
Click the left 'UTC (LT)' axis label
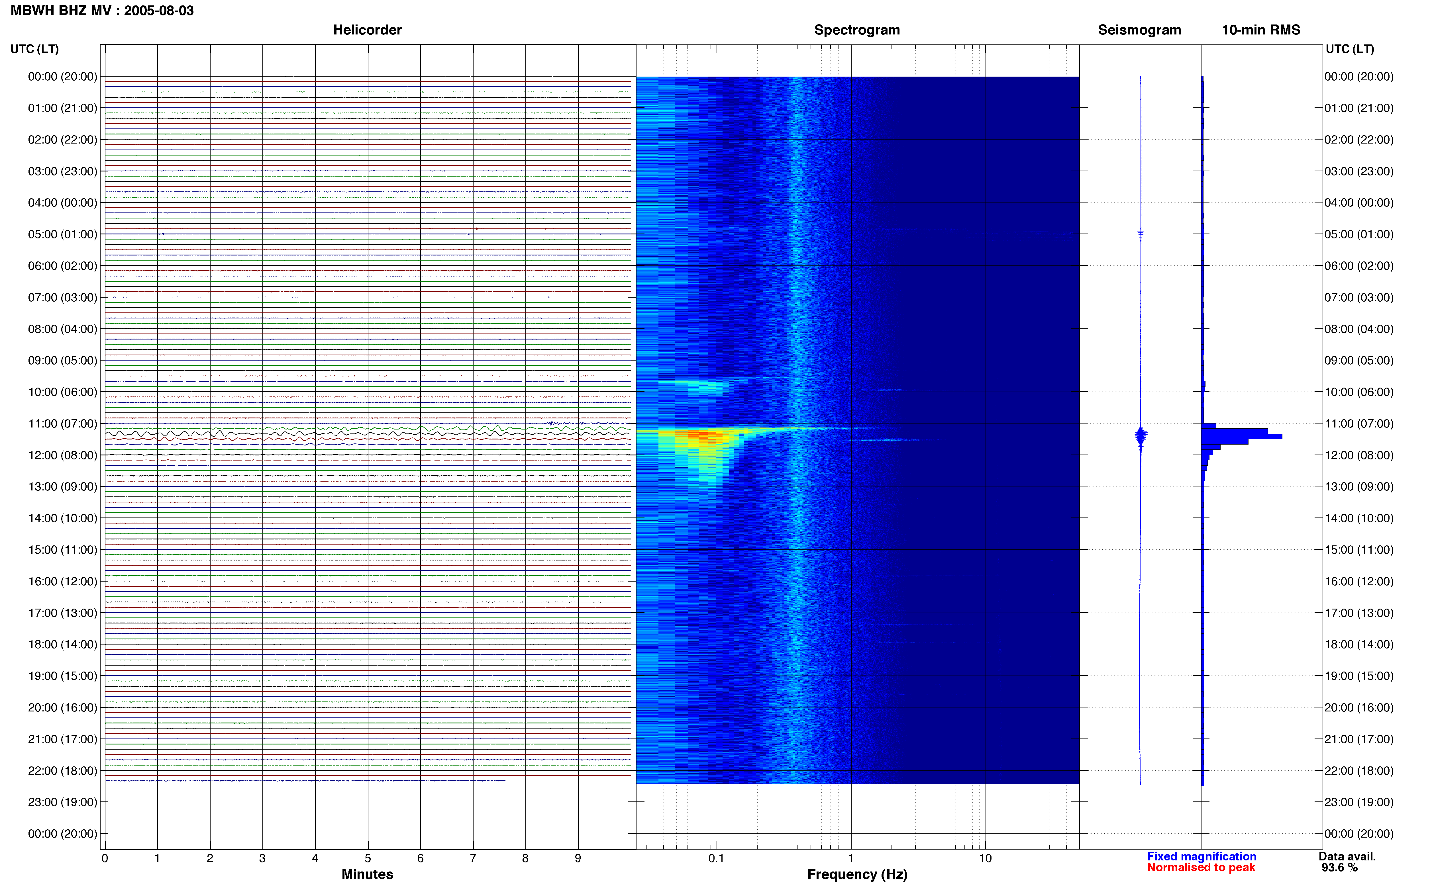click(x=34, y=49)
